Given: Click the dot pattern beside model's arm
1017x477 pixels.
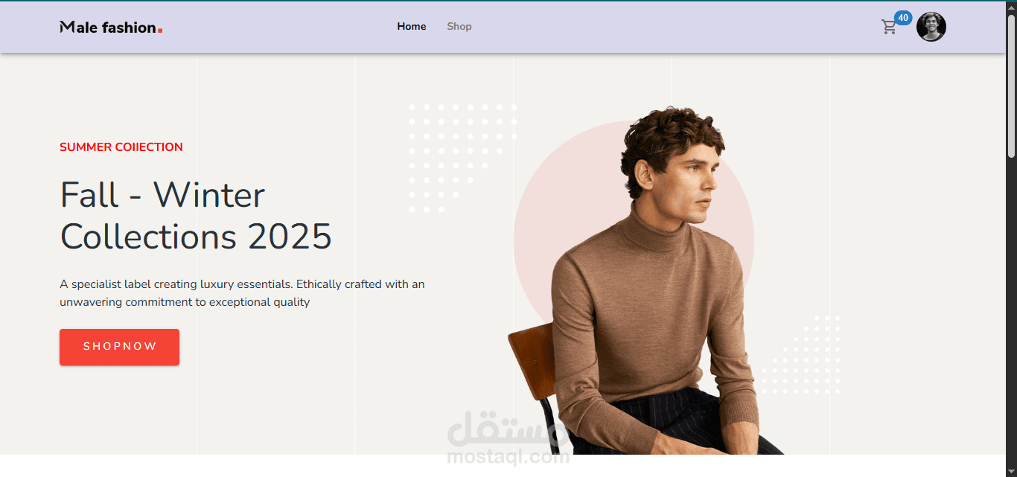Looking at the screenshot, I should coord(801,355).
